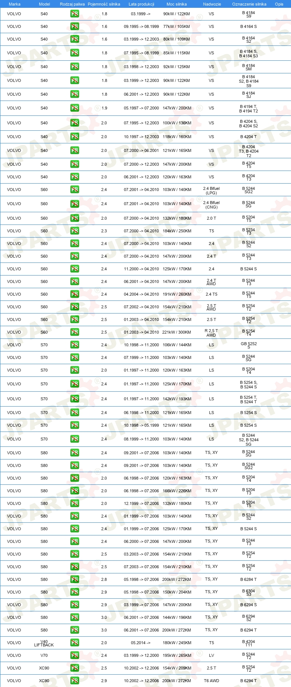The image size is (291, 687).
Task: Click the '147kW / 200KM' cell in S40 1.9 row
Action: (177, 108)
